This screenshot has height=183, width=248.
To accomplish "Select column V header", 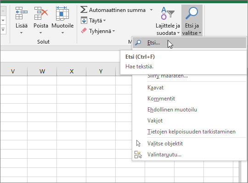I will [x=13, y=72].
